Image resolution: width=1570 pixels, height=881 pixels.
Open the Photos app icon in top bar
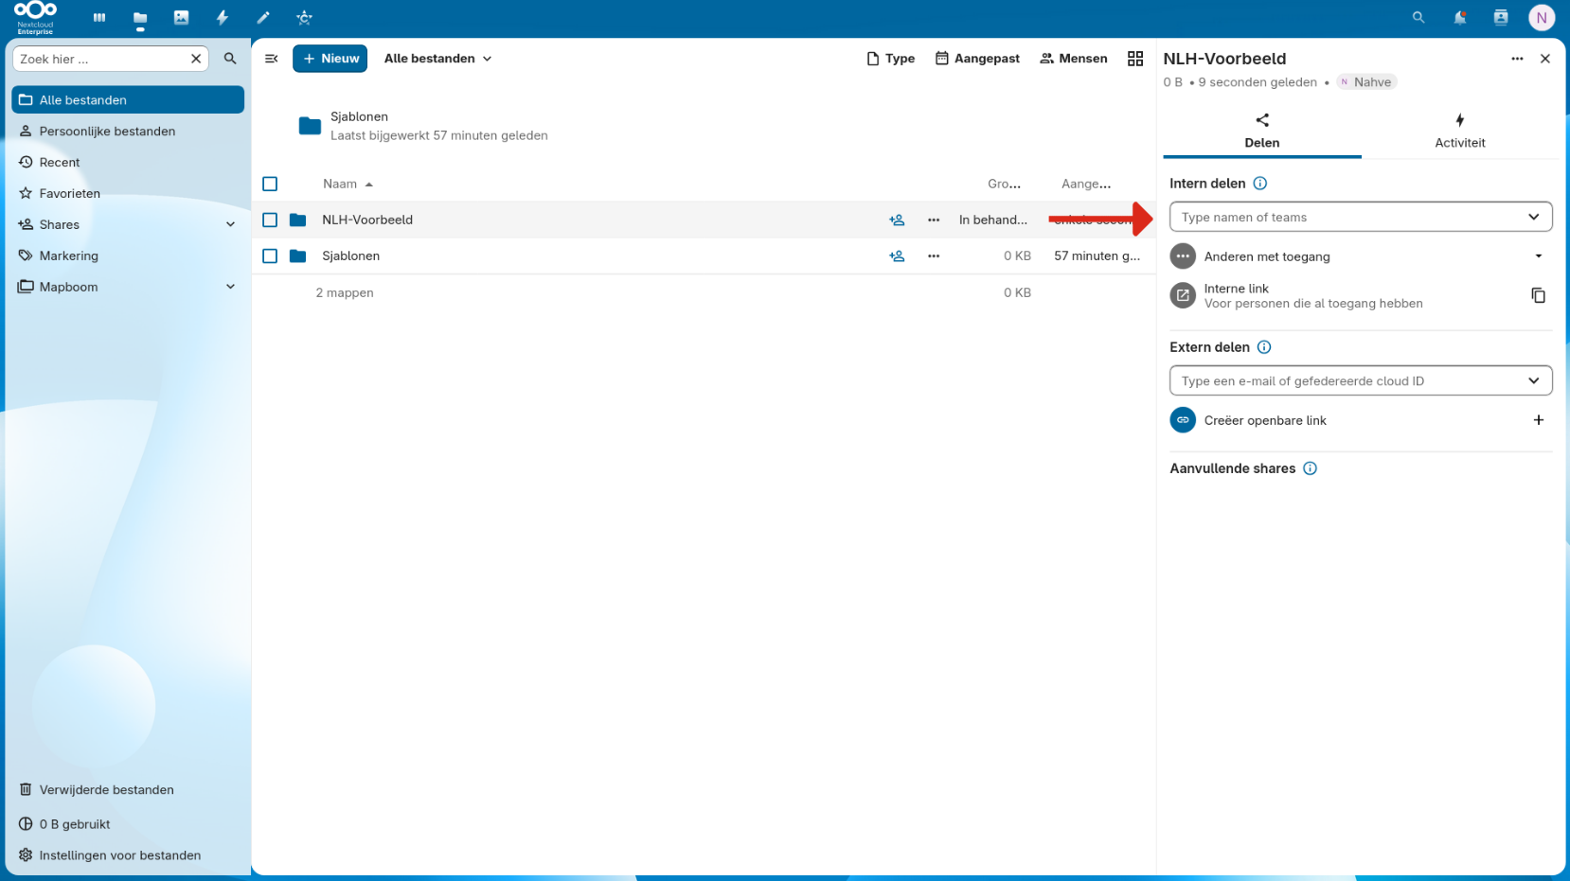181,17
